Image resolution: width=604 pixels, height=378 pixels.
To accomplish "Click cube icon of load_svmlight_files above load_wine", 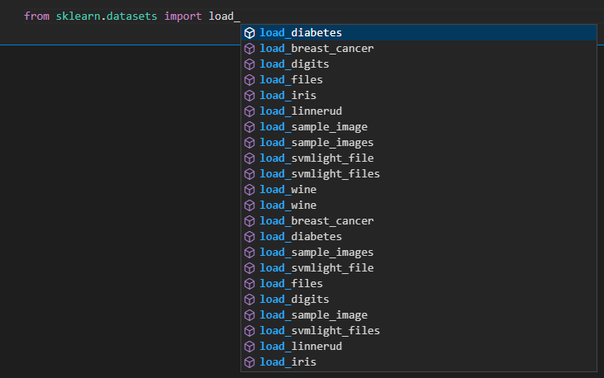I will 250,174.
